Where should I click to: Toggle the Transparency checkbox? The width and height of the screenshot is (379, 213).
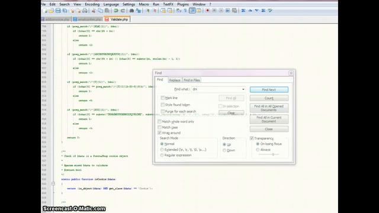[252, 138]
